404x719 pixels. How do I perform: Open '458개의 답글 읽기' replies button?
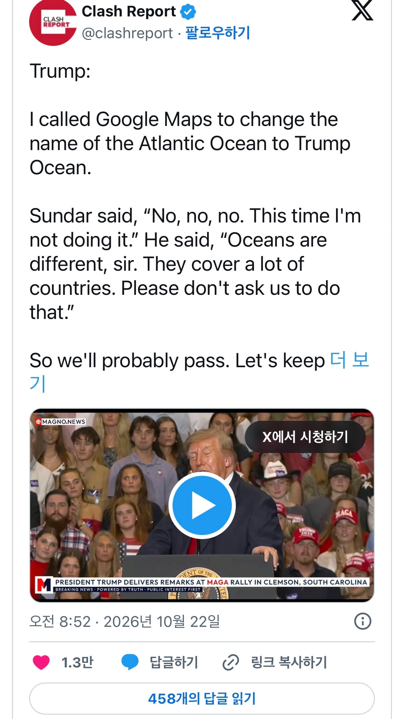pos(202,699)
